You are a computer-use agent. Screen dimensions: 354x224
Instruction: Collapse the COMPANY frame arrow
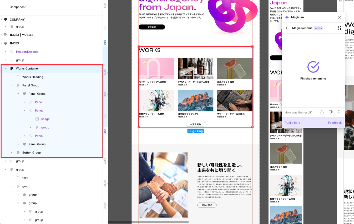pyautogui.click(x=1, y=19)
